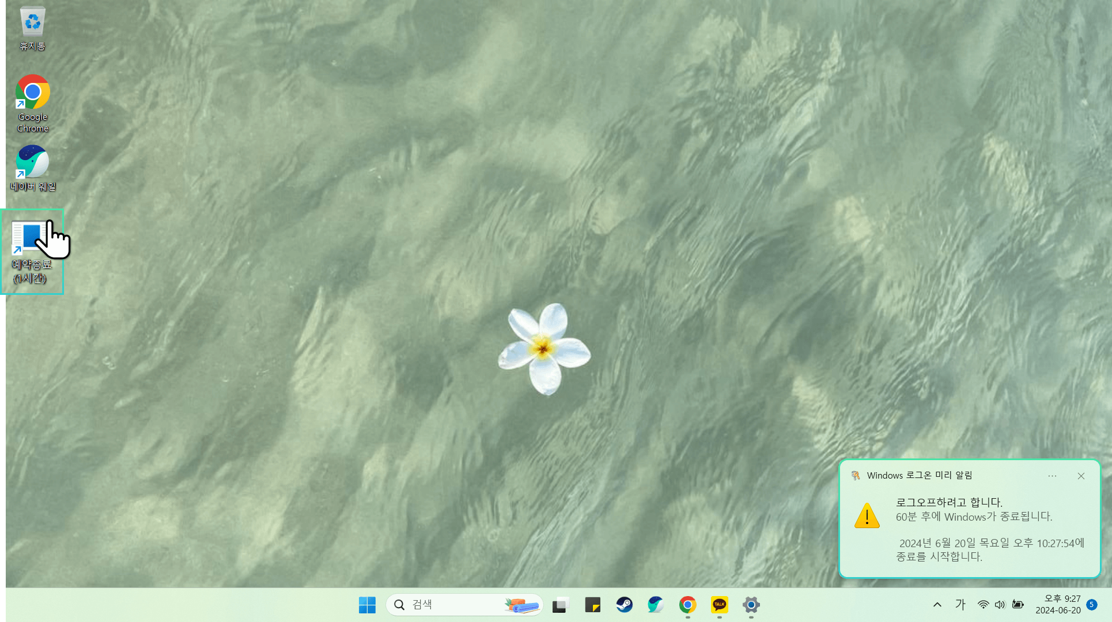Open Wi-Fi network quick settings

click(983, 605)
